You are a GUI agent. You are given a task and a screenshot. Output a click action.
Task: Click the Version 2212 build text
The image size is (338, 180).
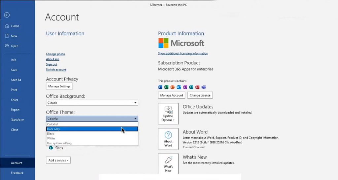[213, 142]
